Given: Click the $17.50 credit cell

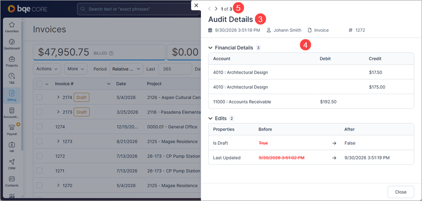Looking at the screenshot, I should tap(376, 72).
